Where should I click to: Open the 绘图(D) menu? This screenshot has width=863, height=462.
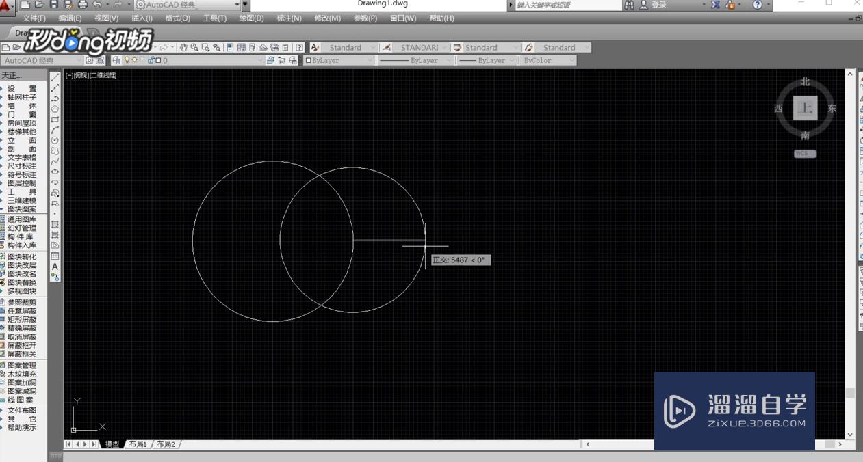(251, 18)
